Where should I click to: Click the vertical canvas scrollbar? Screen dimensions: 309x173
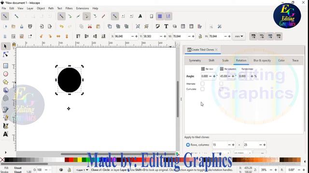[178, 99]
